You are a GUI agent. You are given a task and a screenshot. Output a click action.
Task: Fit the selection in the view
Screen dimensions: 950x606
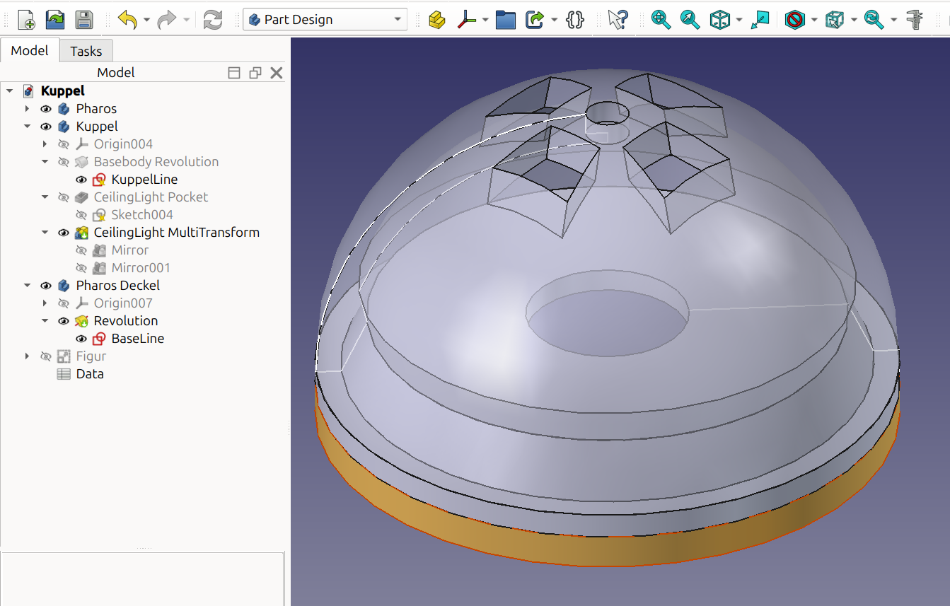tap(690, 20)
